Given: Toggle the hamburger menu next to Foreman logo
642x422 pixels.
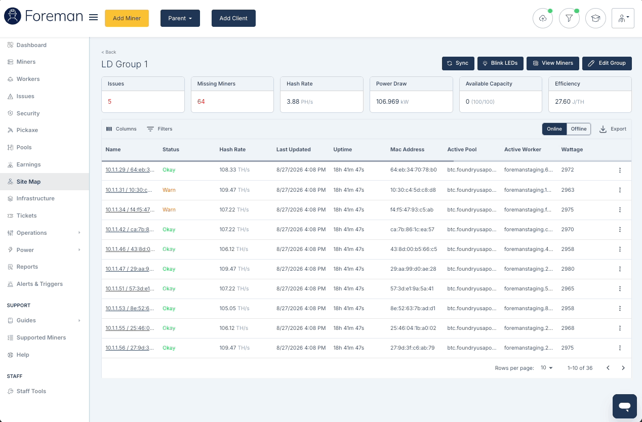Looking at the screenshot, I should (x=93, y=17).
